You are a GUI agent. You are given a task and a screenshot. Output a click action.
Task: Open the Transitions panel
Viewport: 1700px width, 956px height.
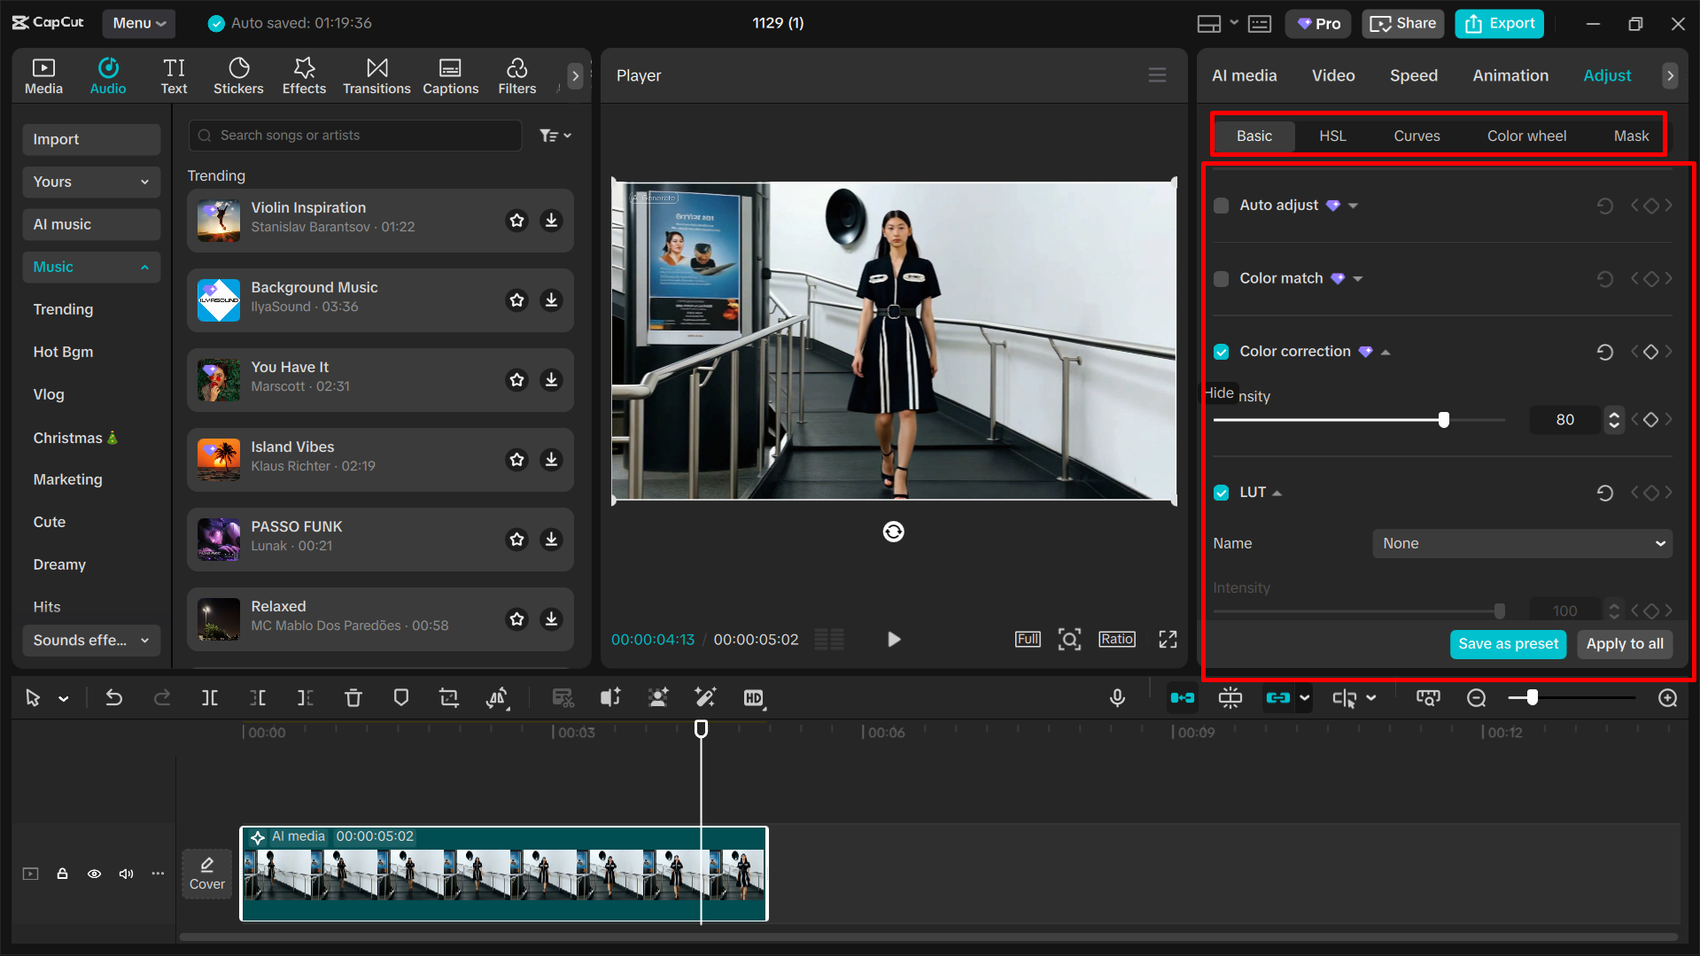point(376,75)
